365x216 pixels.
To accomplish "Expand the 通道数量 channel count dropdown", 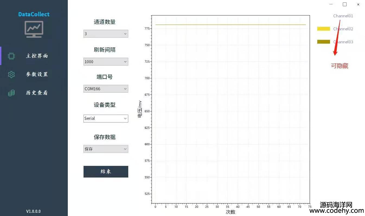I will click(106, 34).
